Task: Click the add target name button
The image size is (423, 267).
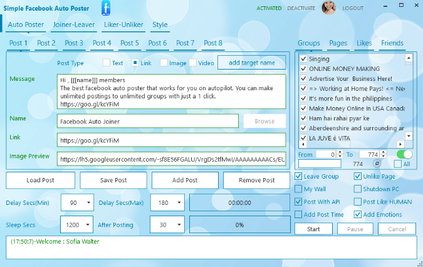Action: pos(252,63)
